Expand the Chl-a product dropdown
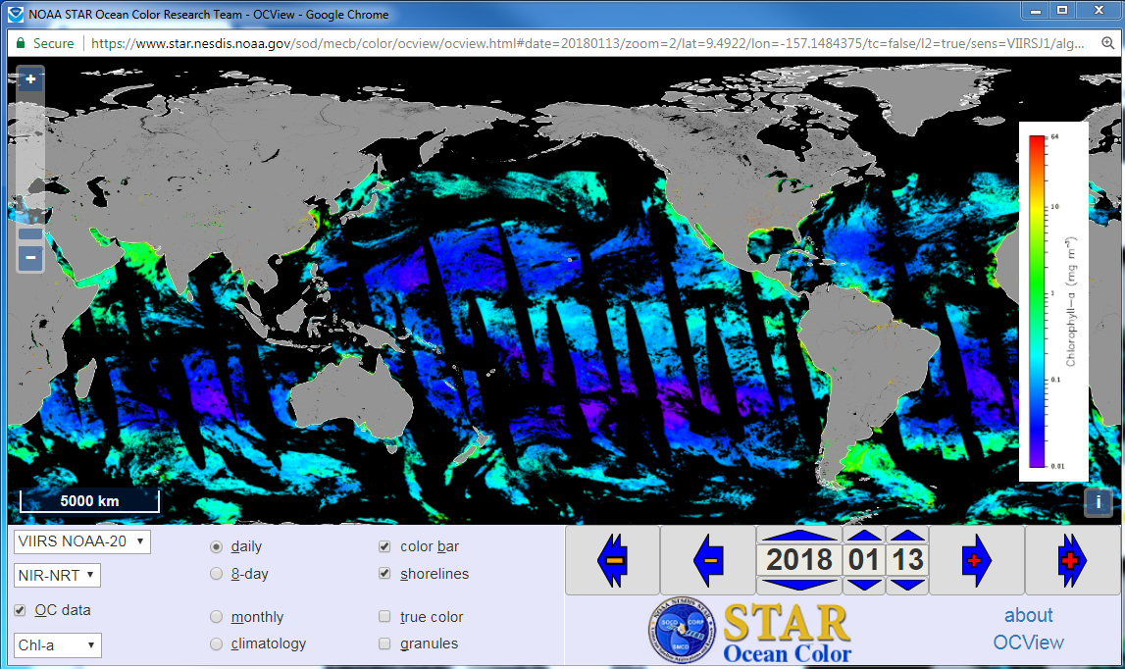Screen dimensions: 1125x669 pyautogui.click(x=57, y=644)
